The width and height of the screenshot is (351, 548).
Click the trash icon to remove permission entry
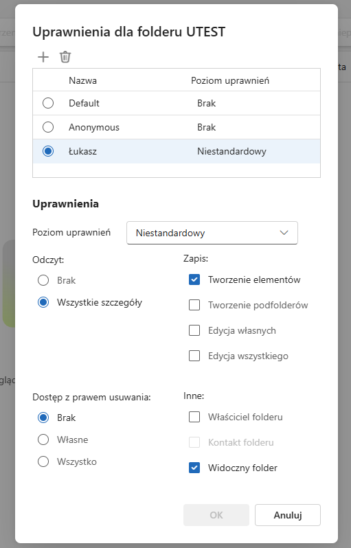tap(65, 56)
